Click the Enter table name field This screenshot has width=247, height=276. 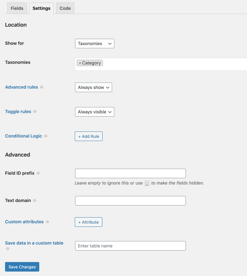pyautogui.click(x=130, y=246)
